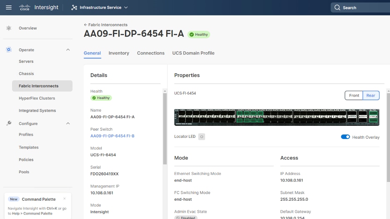Open peer switch AA09-FI-DP-6454 FI-B link

(112, 136)
